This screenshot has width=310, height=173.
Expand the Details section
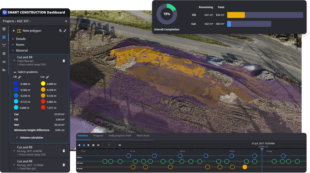point(21,39)
